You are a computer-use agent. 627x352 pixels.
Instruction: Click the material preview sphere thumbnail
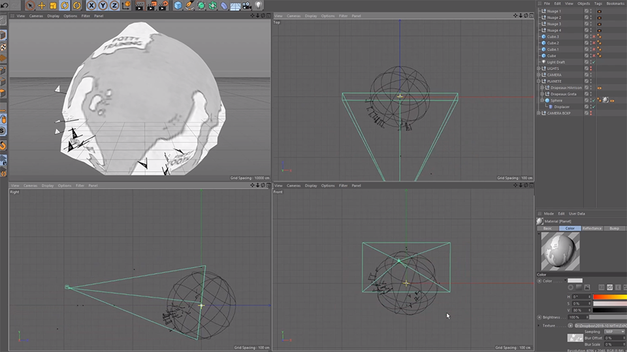[560, 251]
